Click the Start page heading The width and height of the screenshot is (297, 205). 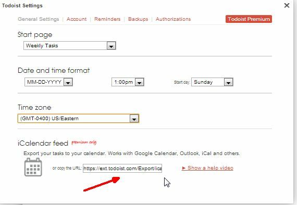[35, 35]
